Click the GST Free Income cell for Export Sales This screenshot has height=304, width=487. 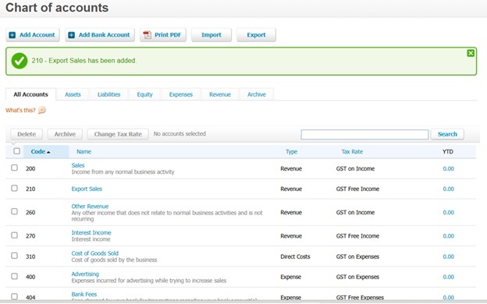tap(357, 189)
